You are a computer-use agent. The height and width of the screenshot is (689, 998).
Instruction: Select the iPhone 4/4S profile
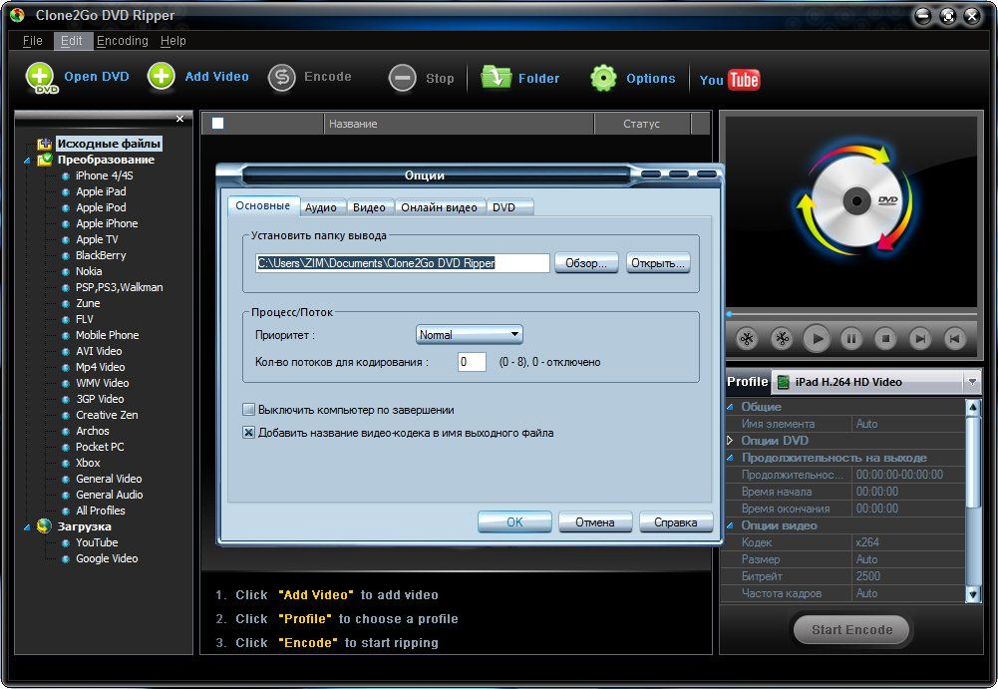click(x=105, y=175)
